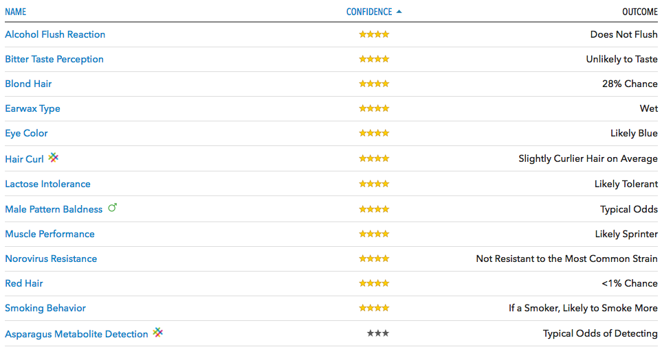Sort the table by the Name column
662x347 pixels.
(16, 12)
